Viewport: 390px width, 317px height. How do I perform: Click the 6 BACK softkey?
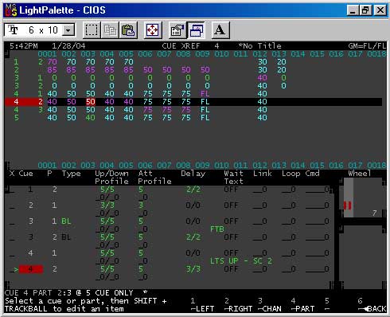tap(372, 305)
